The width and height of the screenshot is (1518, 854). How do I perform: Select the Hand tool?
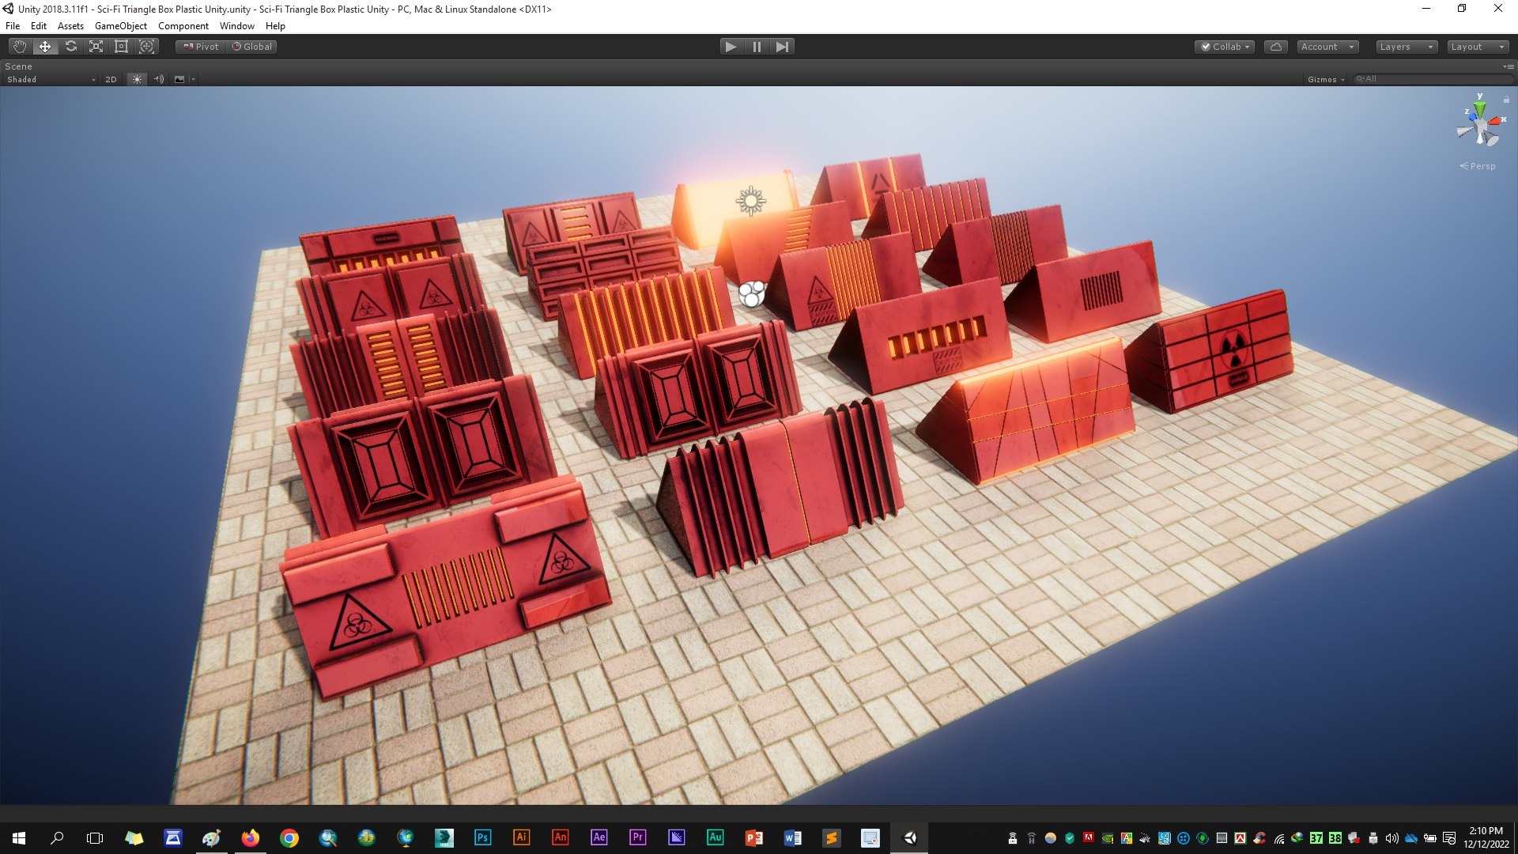(x=20, y=47)
